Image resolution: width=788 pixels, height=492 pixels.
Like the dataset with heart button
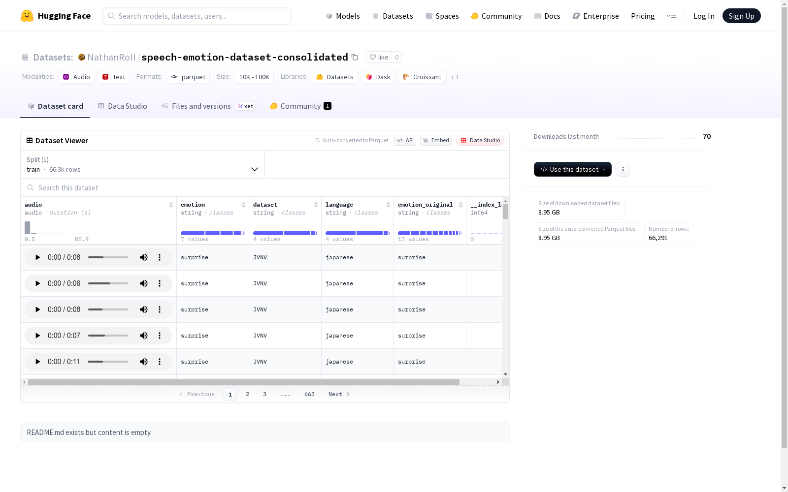(x=379, y=57)
